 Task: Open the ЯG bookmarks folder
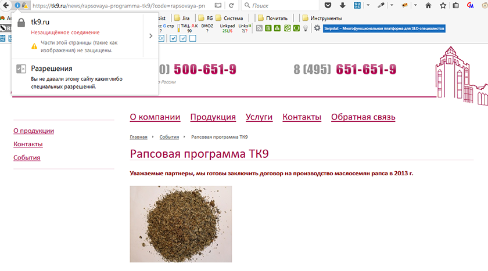point(206,18)
